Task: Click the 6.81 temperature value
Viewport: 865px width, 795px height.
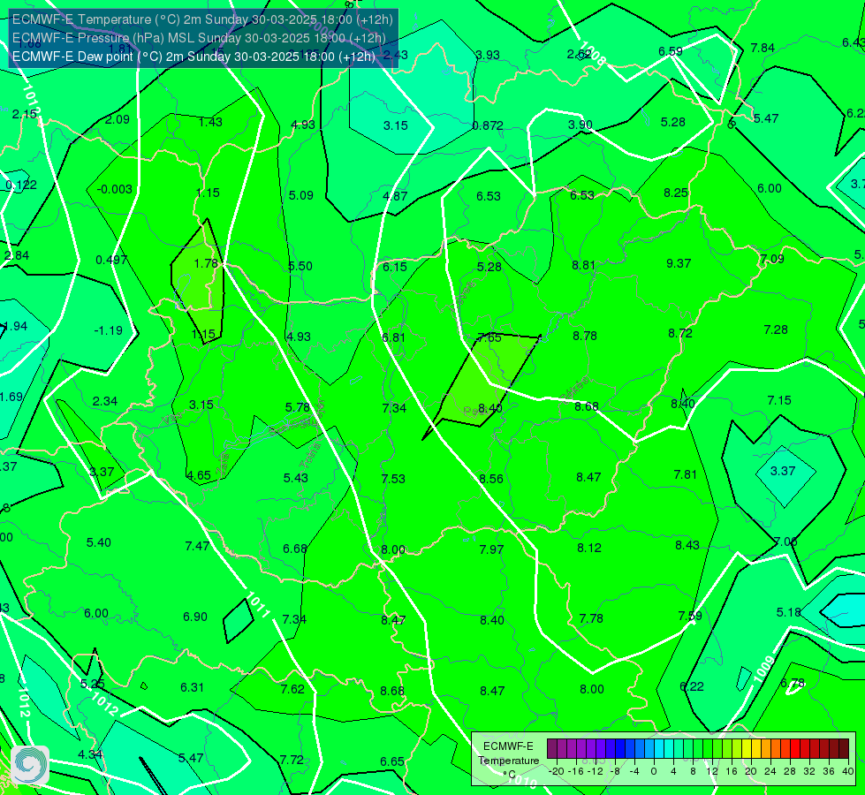Action: tap(393, 337)
